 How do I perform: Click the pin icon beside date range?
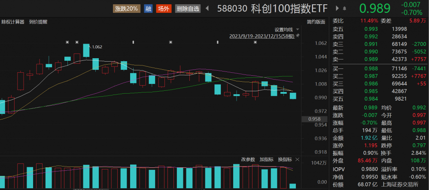point(297,36)
